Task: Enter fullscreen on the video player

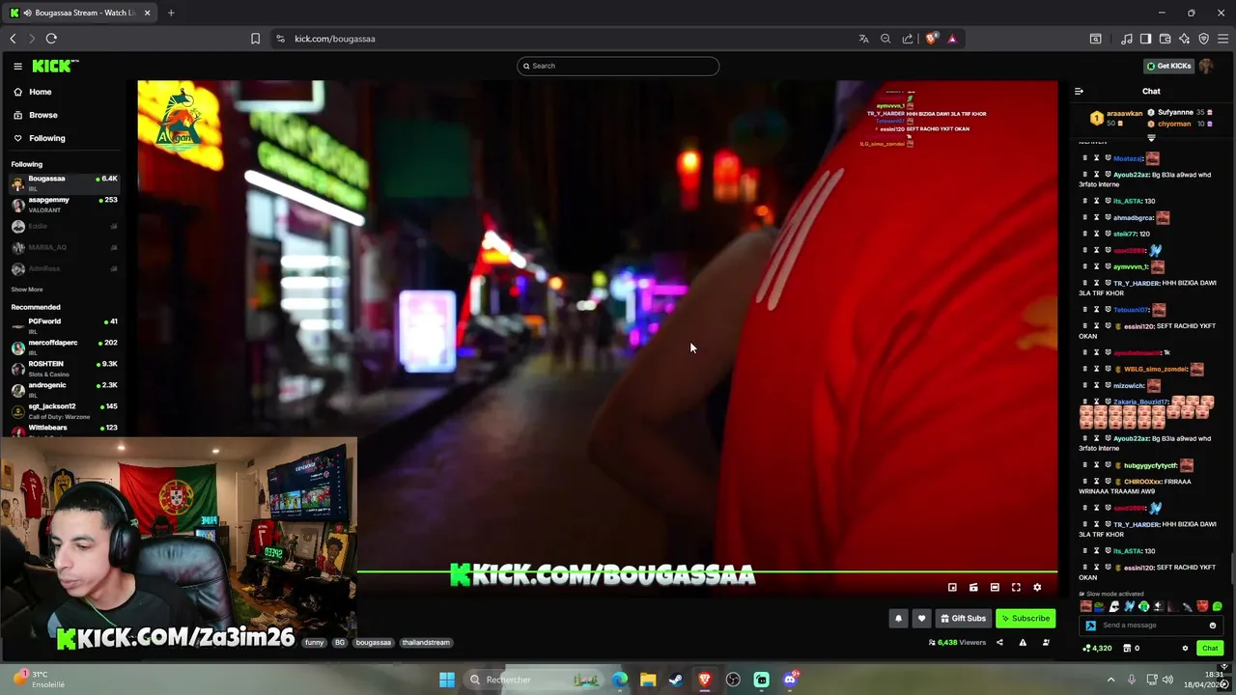Action: pyautogui.click(x=1016, y=587)
